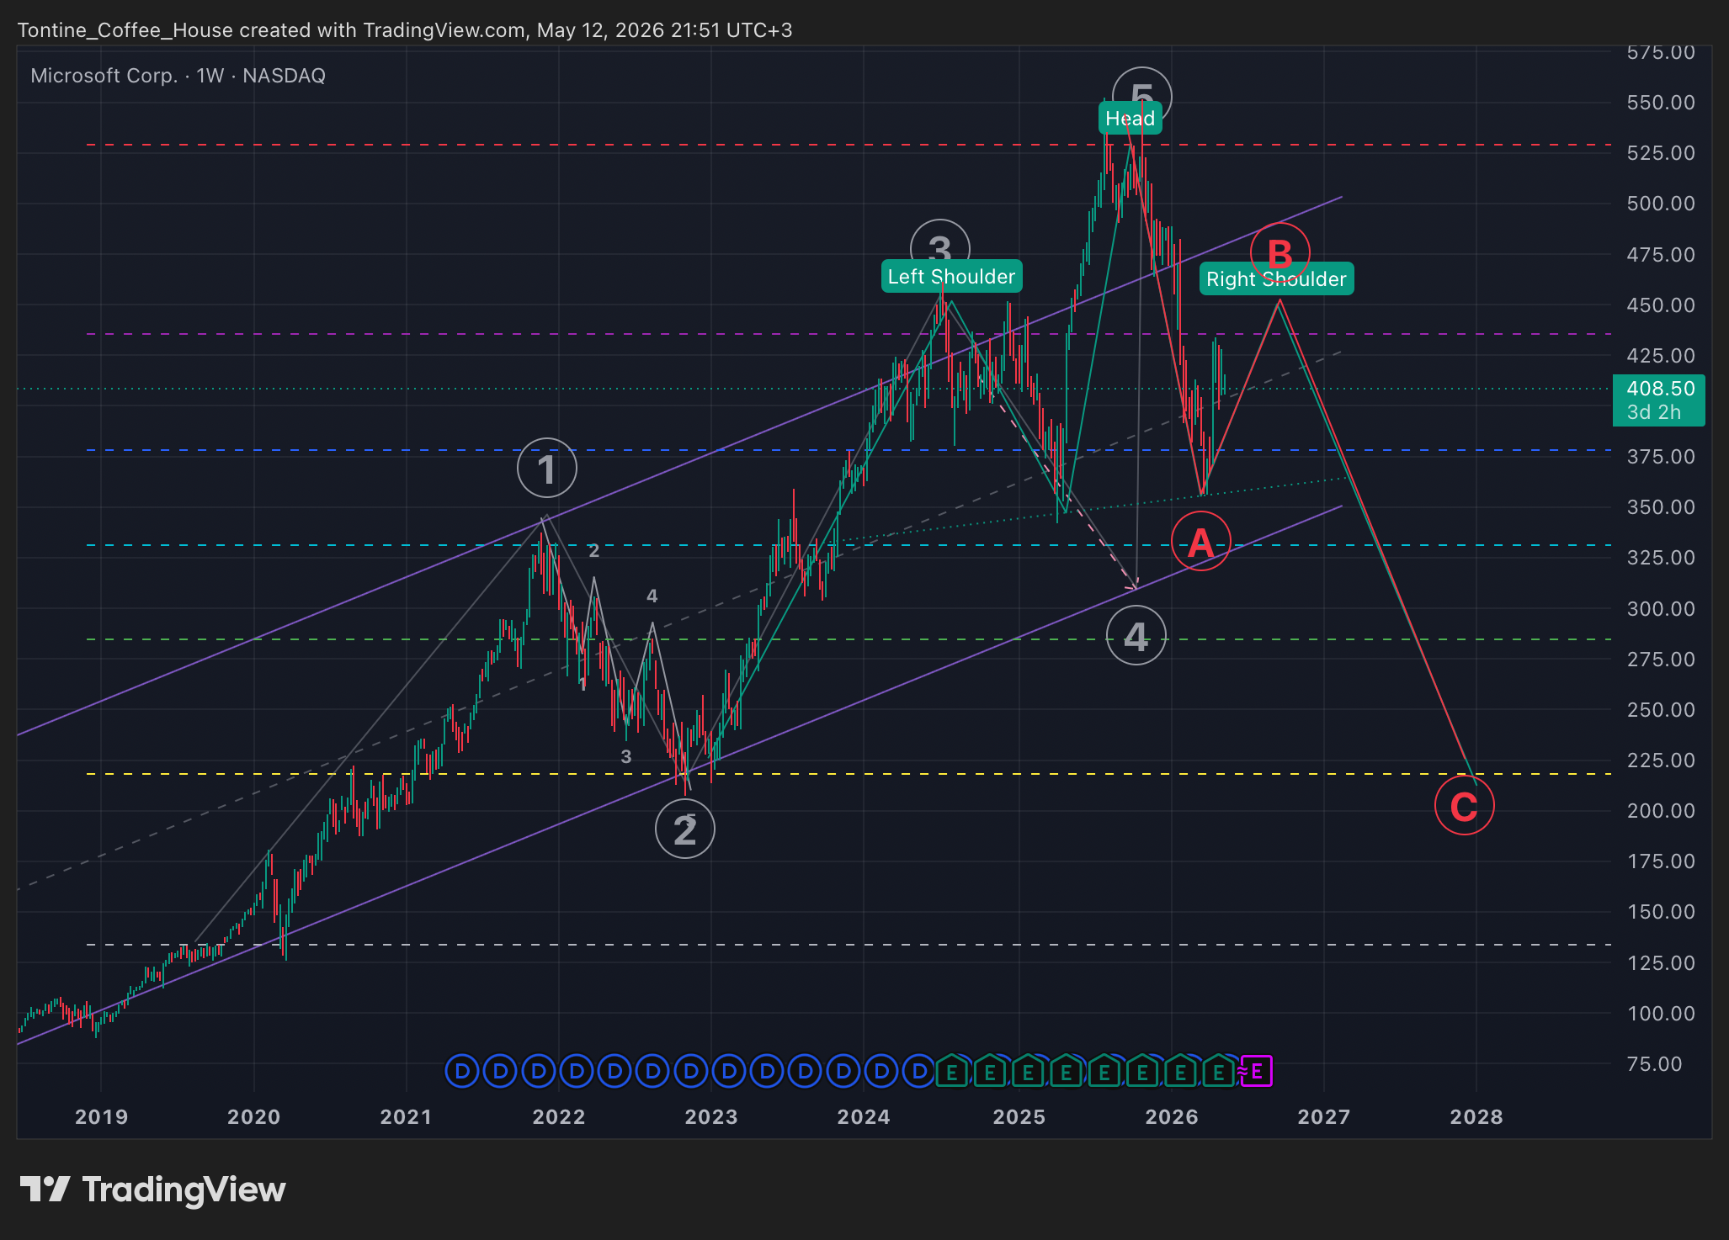Click the 575.00 price axis value
The height and width of the screenshot is (1240, 1729).
(1661, 52)
